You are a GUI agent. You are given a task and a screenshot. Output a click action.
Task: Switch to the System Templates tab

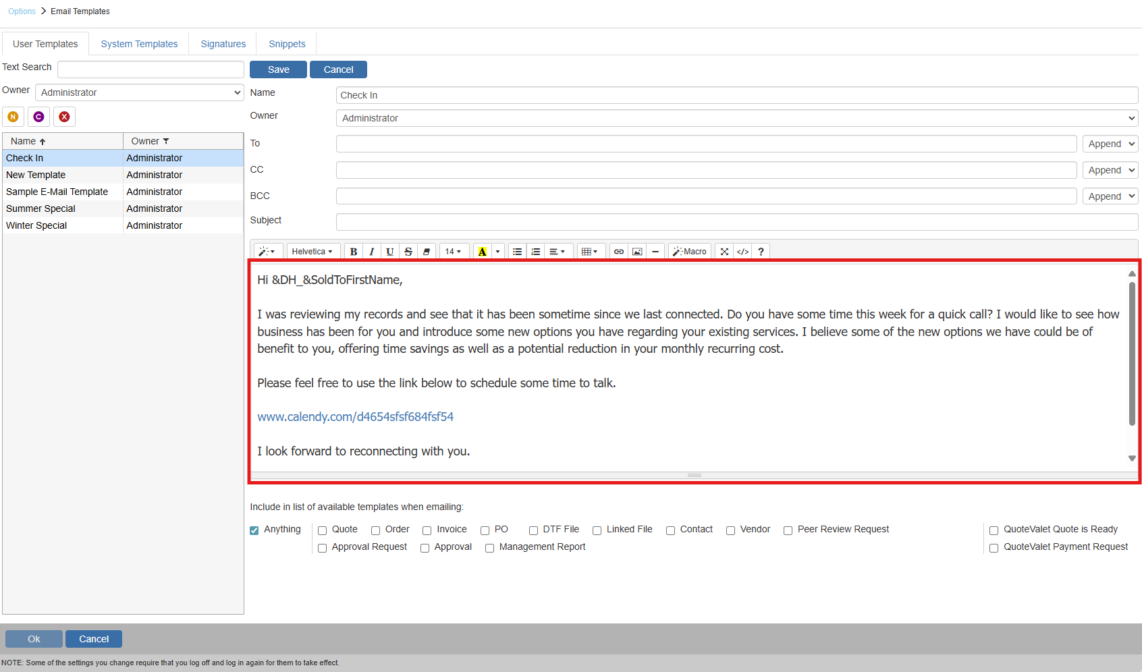coord(139,44)
